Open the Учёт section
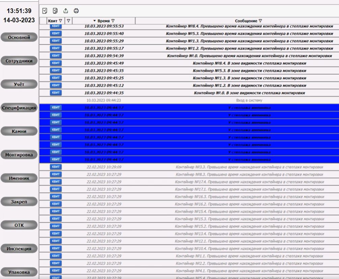 [x=19, y=84]
